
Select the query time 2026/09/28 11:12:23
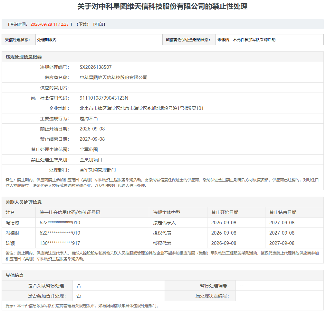pos(50,24)
